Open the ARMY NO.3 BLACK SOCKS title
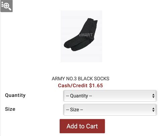 [x=81, y=78]
